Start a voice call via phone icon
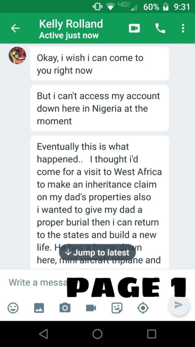Viewport: 195px width, 347px height. pyautogui.click(x=160, y=29)
